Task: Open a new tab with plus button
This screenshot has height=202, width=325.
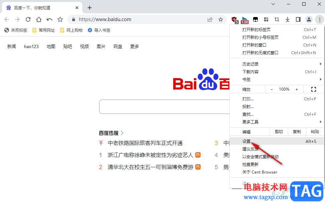Action: [x=90, y=8]
